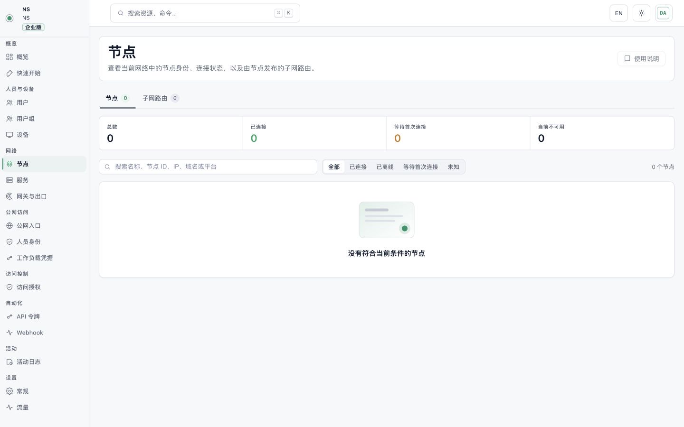
Task: Click the 快速开始 quick start icon
Action: point(9,73)
